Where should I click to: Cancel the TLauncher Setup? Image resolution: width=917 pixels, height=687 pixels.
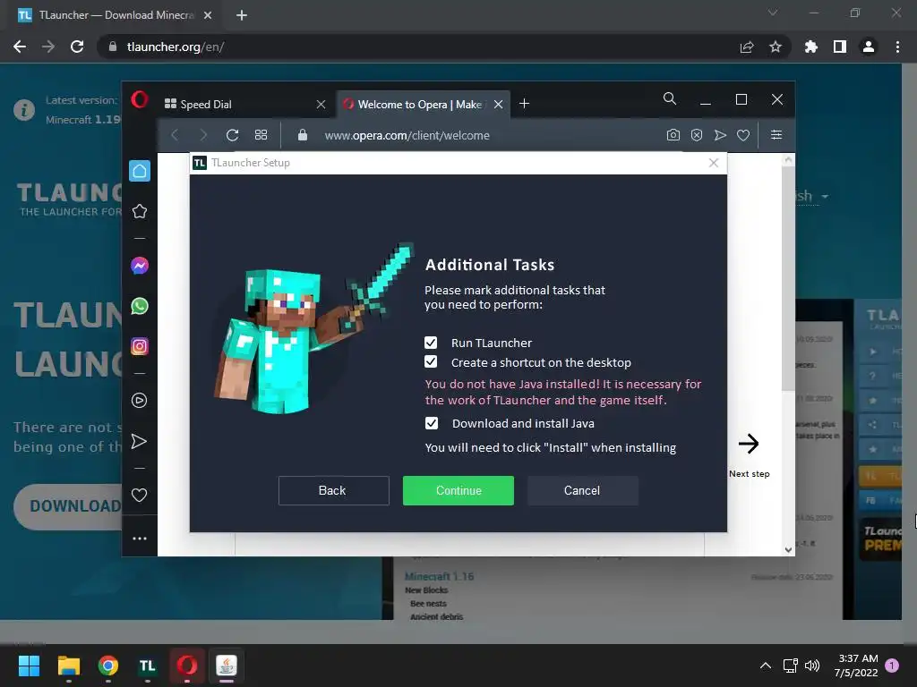point(582,491)
